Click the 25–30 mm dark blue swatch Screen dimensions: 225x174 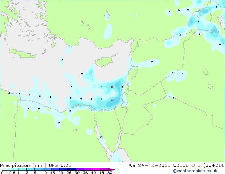pyautogui.click(x=71, y=169)
